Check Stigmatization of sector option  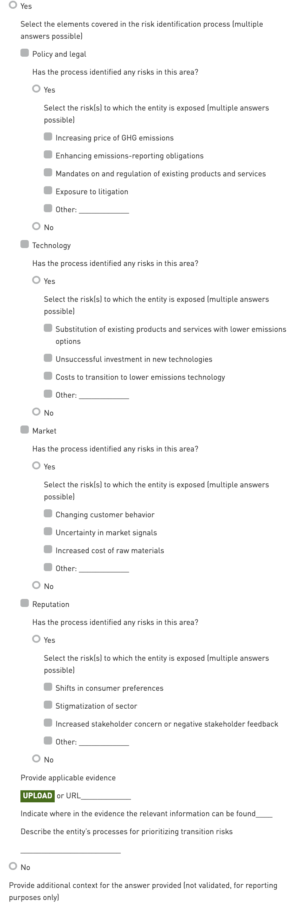point(48,705)
